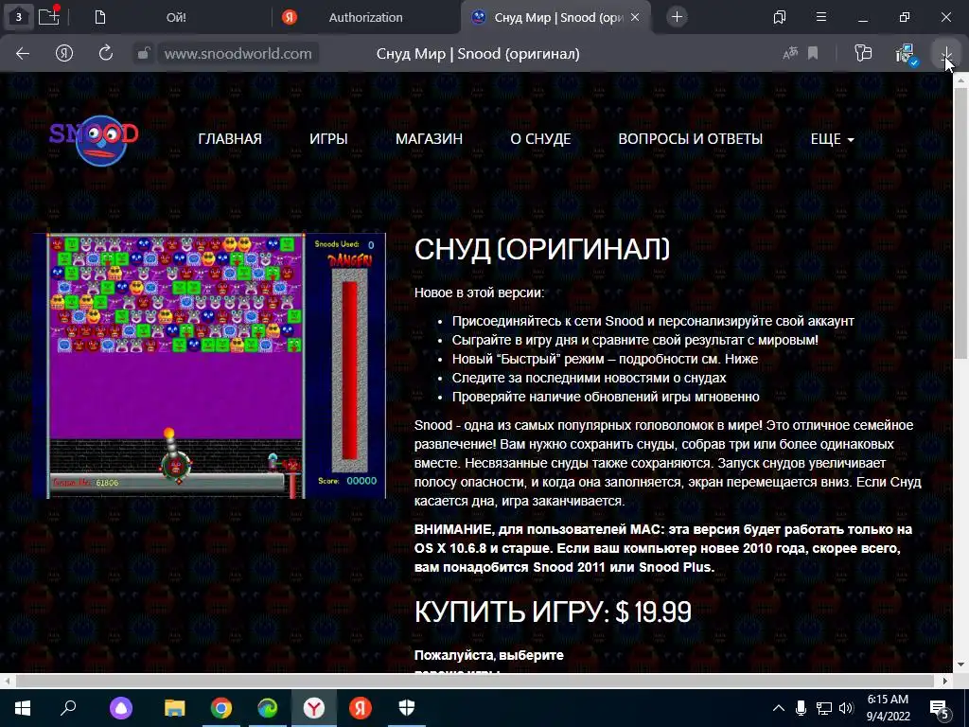Open the page translation icon
The width and height of the screenshot is (969, 727).
[x=790, y=54]
